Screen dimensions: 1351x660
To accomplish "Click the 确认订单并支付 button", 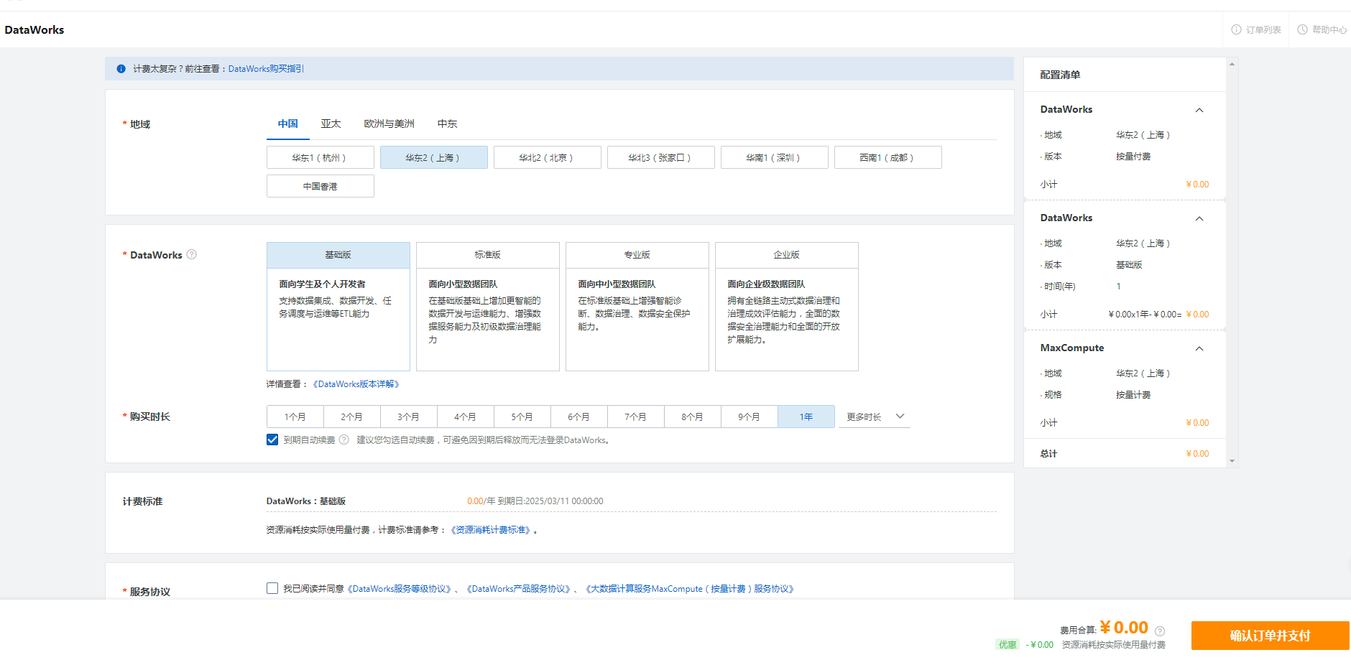I will tap(1271, 636).
